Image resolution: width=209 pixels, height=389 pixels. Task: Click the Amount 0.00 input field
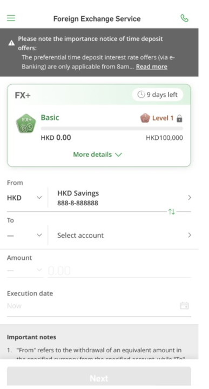[x=119, y=271]
